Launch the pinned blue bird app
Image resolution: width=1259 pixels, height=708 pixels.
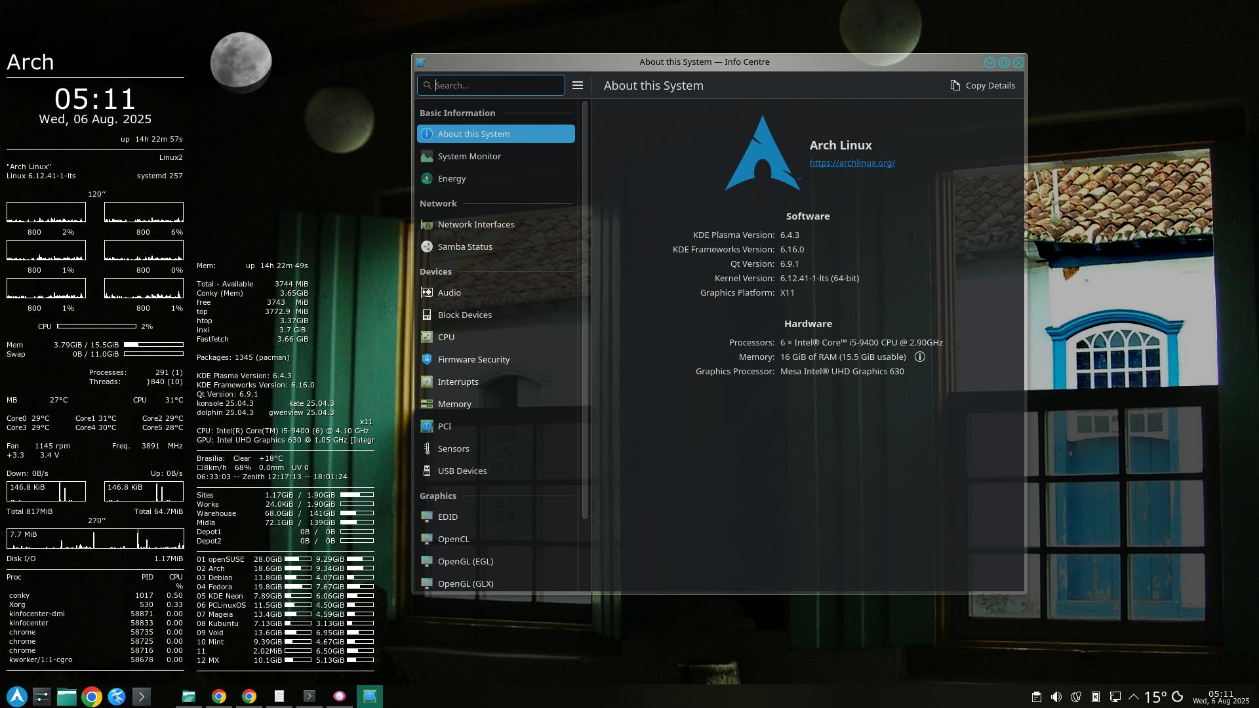[117, 696]
